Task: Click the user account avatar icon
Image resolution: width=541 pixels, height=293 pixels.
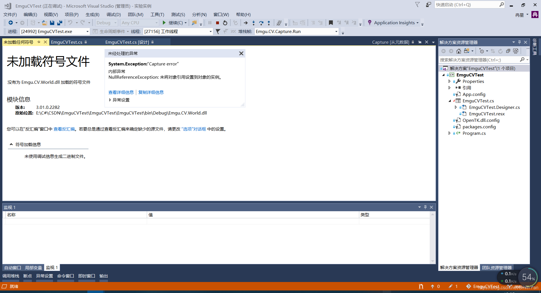Action: (x=535, y=15)
